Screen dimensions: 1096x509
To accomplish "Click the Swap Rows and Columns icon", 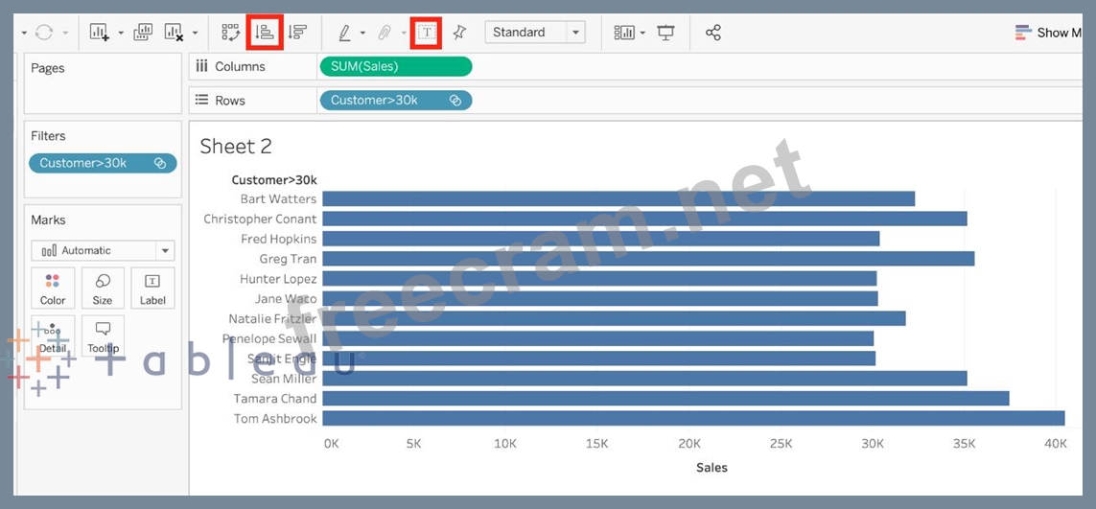I will 230,33.
